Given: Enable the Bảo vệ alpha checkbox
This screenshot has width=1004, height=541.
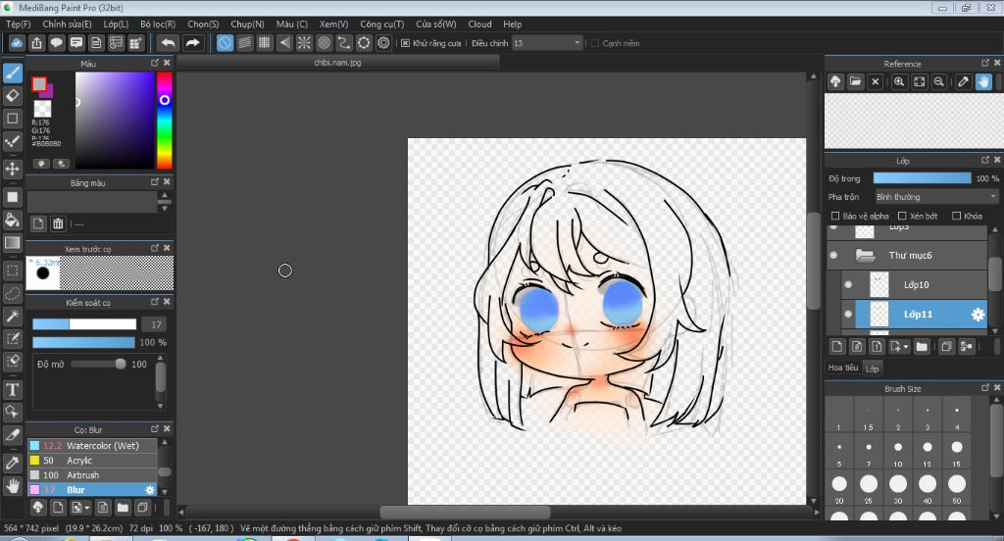Looking at the screenshot, I should (835, 216).
